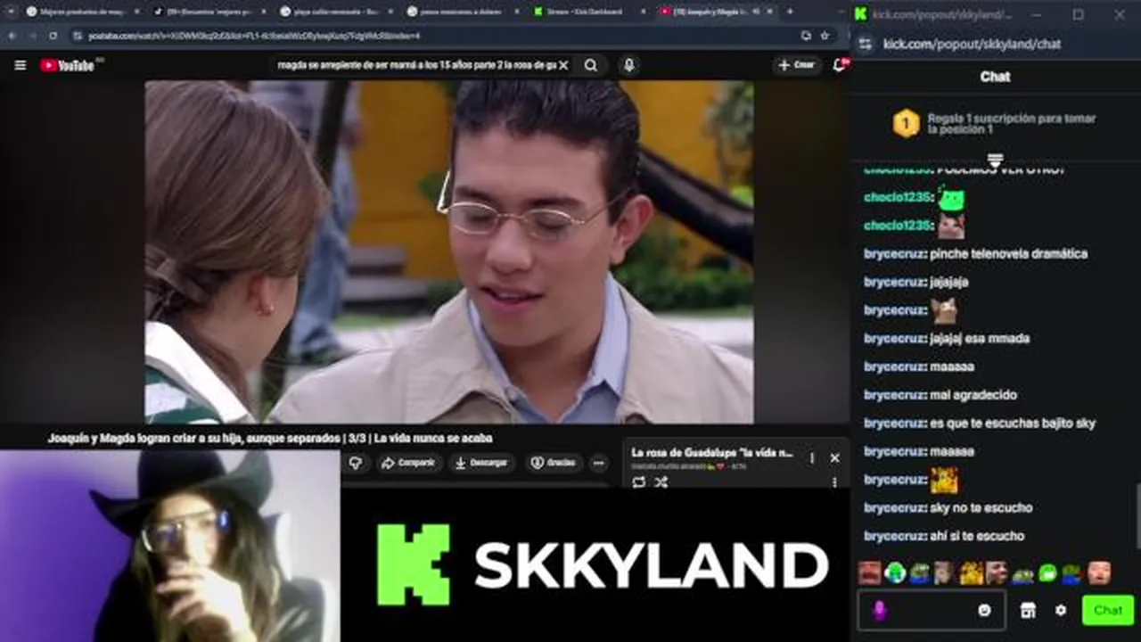Collapse the gift leaderboard with chevron
Screen dimensions: 1141x642
pyautogui.click(x=995, y=160)
